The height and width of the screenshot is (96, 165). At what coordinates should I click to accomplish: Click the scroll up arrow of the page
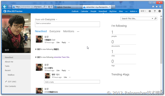[x=161, y=17]
